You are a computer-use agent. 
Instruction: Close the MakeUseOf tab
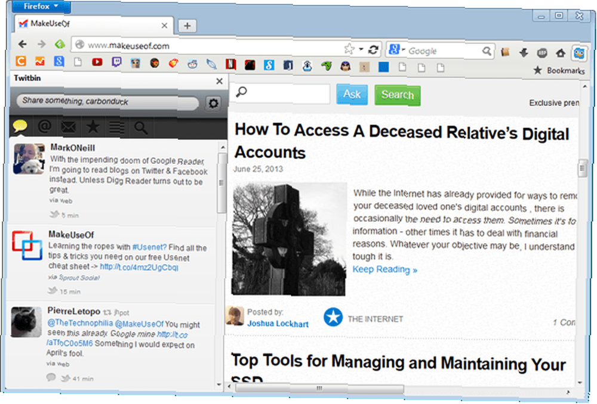point(165,26)
